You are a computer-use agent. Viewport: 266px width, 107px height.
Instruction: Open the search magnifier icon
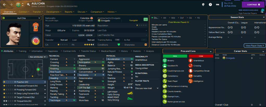[x=28, y=5]
